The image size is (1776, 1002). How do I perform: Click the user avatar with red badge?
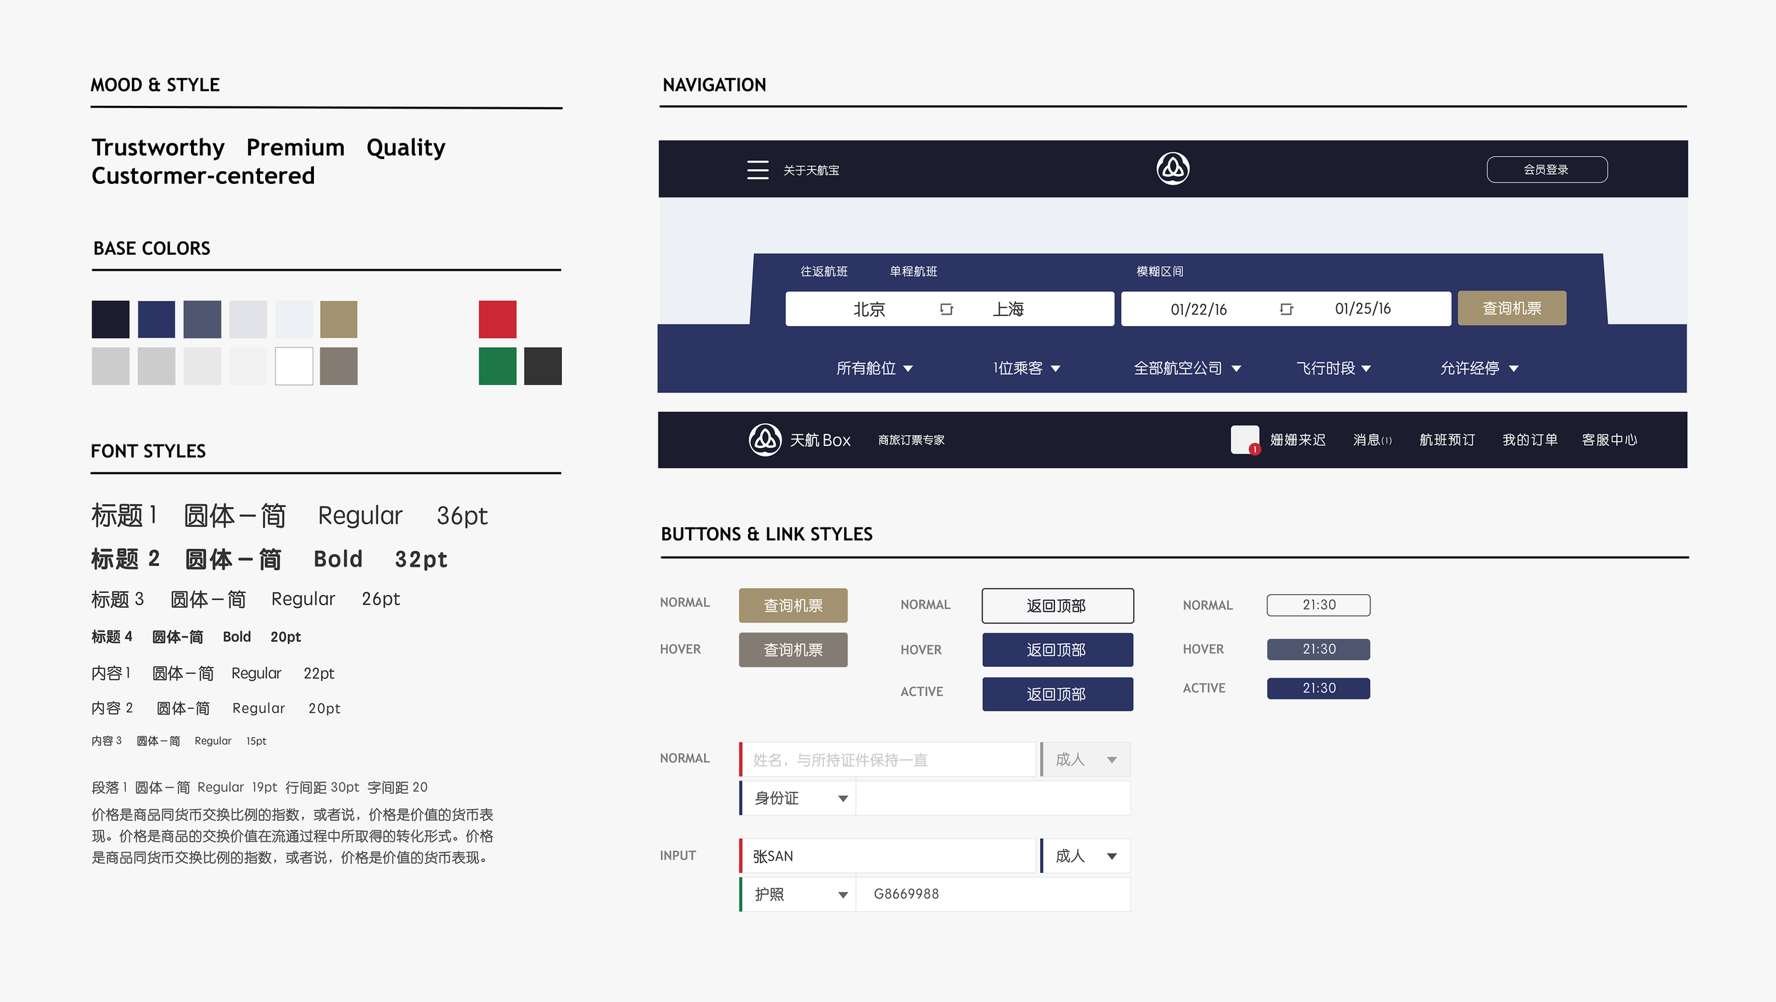[1245, 440]
